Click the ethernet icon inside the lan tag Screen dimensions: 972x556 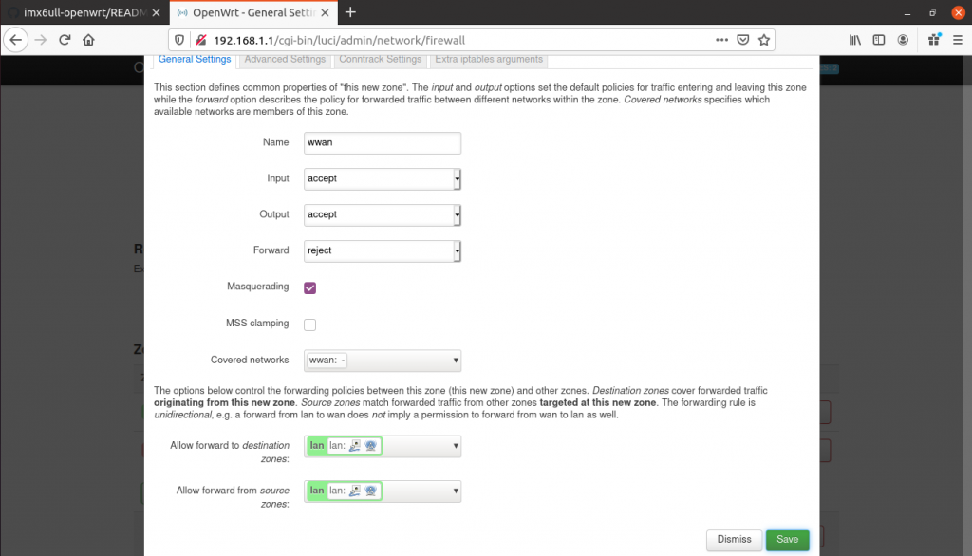(354, 445)
